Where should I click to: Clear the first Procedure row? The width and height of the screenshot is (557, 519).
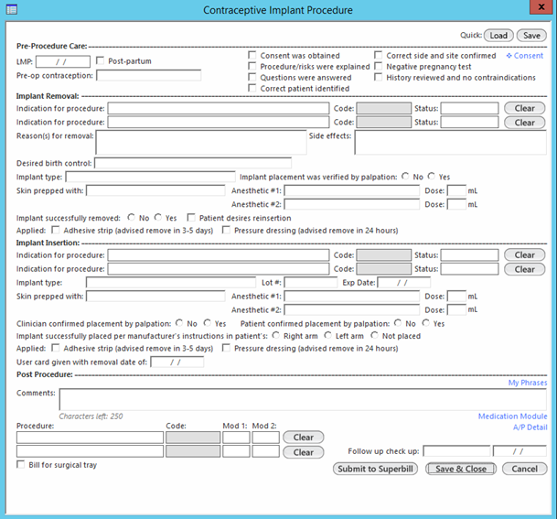304,438
